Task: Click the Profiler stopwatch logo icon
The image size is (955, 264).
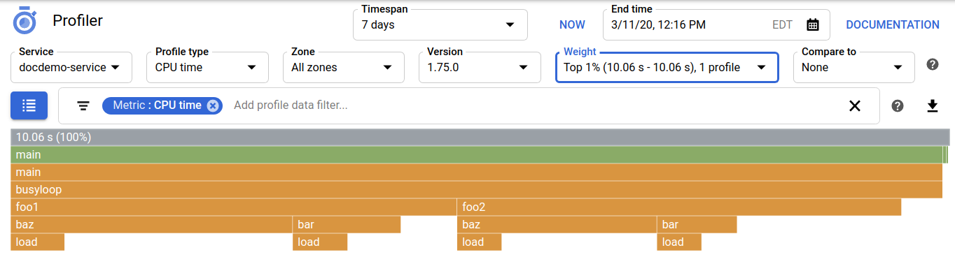Action: [x=25, y=21]
